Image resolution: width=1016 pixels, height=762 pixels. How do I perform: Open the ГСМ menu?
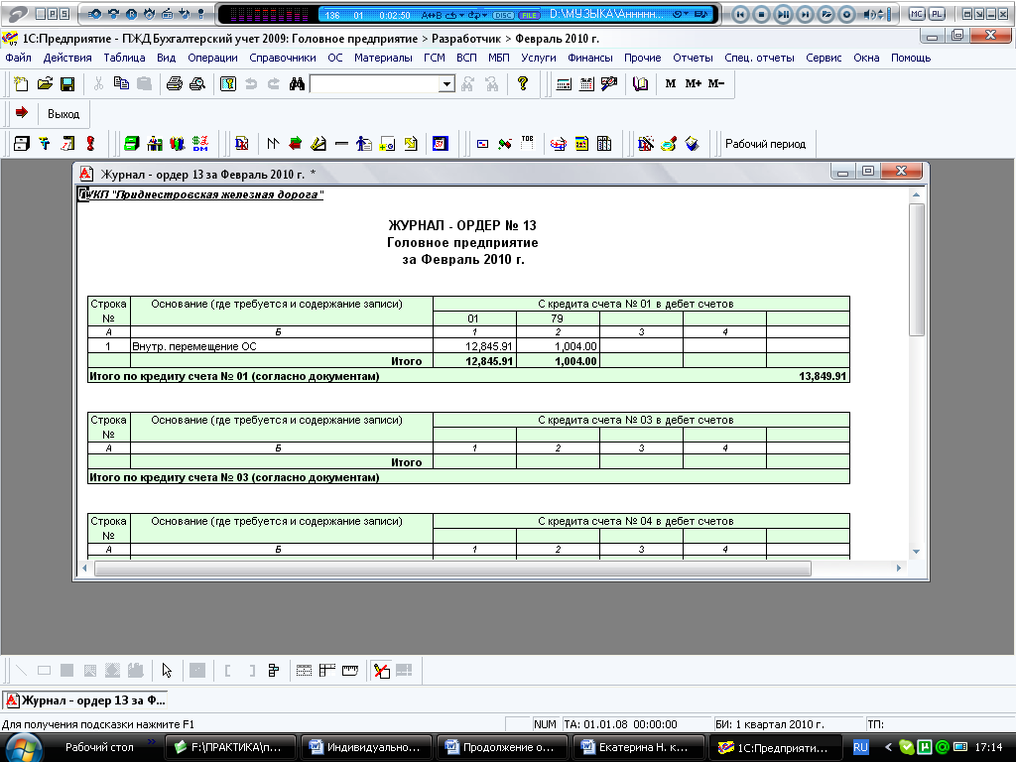point(435,58)
